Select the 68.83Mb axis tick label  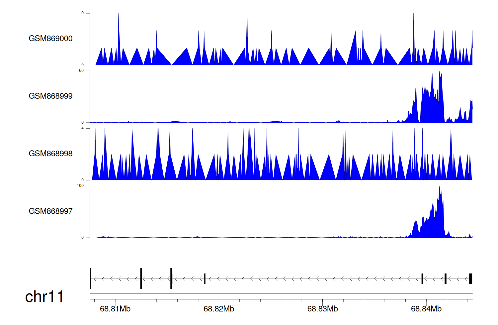pyautogui.click(x=322, y=309)
